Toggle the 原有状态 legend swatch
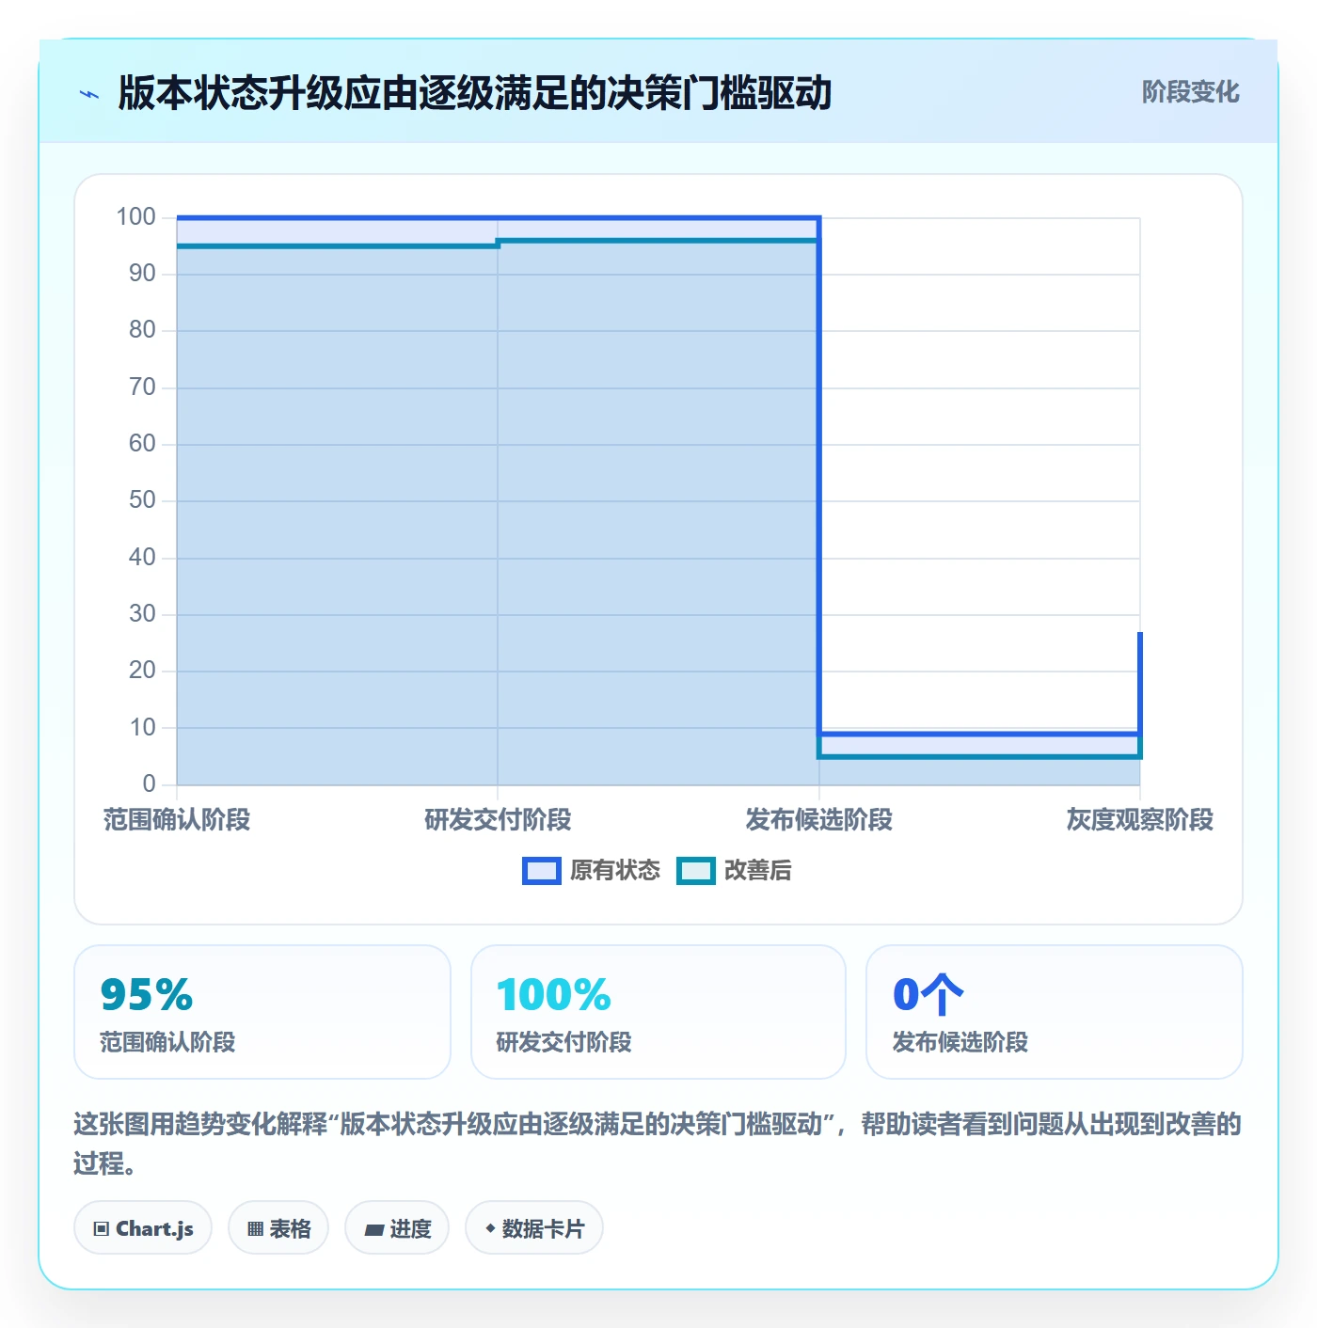 tap(541, 871)
